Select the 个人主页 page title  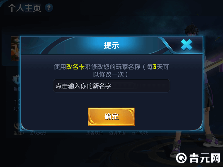pyautogui.click(x=25, y=8)
